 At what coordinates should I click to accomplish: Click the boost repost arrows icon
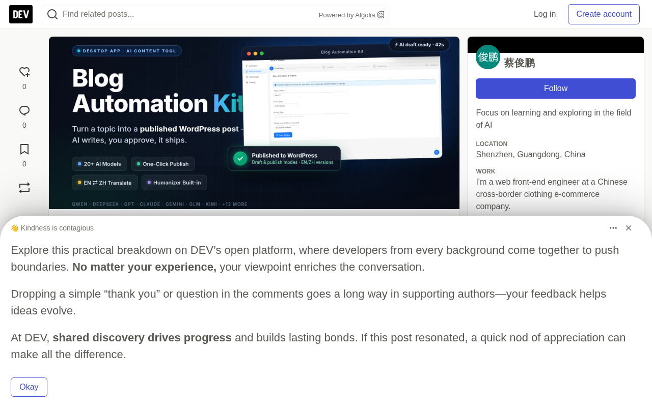pos(24,188)
